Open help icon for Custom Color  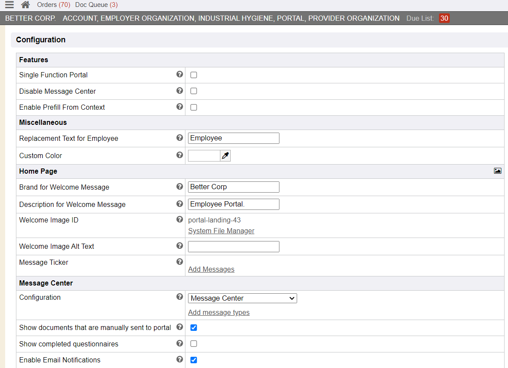click(180, 155)
